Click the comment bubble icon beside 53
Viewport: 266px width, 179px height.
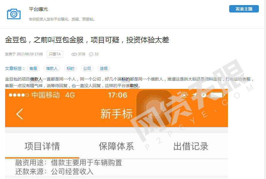click(x=91, y=54)
